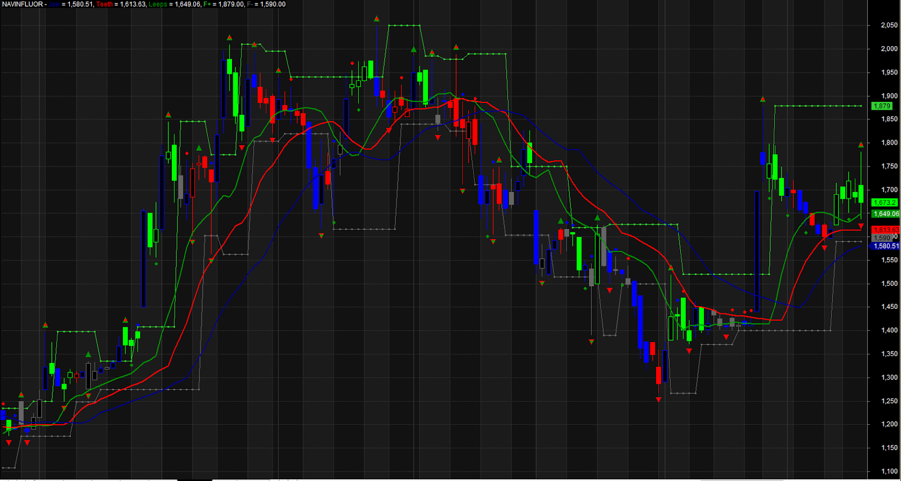
Task: Click the dark green 1,649.06 axis label
Action: click(886, 214)
